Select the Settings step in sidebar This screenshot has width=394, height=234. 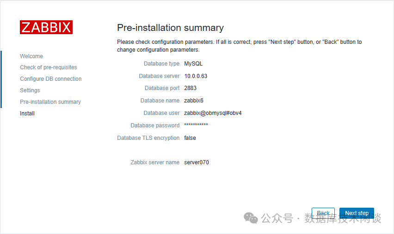[x=30, y=90]
